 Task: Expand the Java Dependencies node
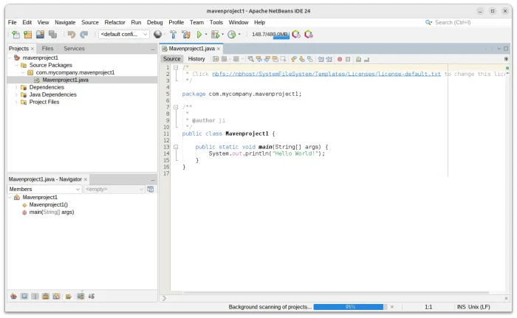pyautogui.click(x=16, y=94)
